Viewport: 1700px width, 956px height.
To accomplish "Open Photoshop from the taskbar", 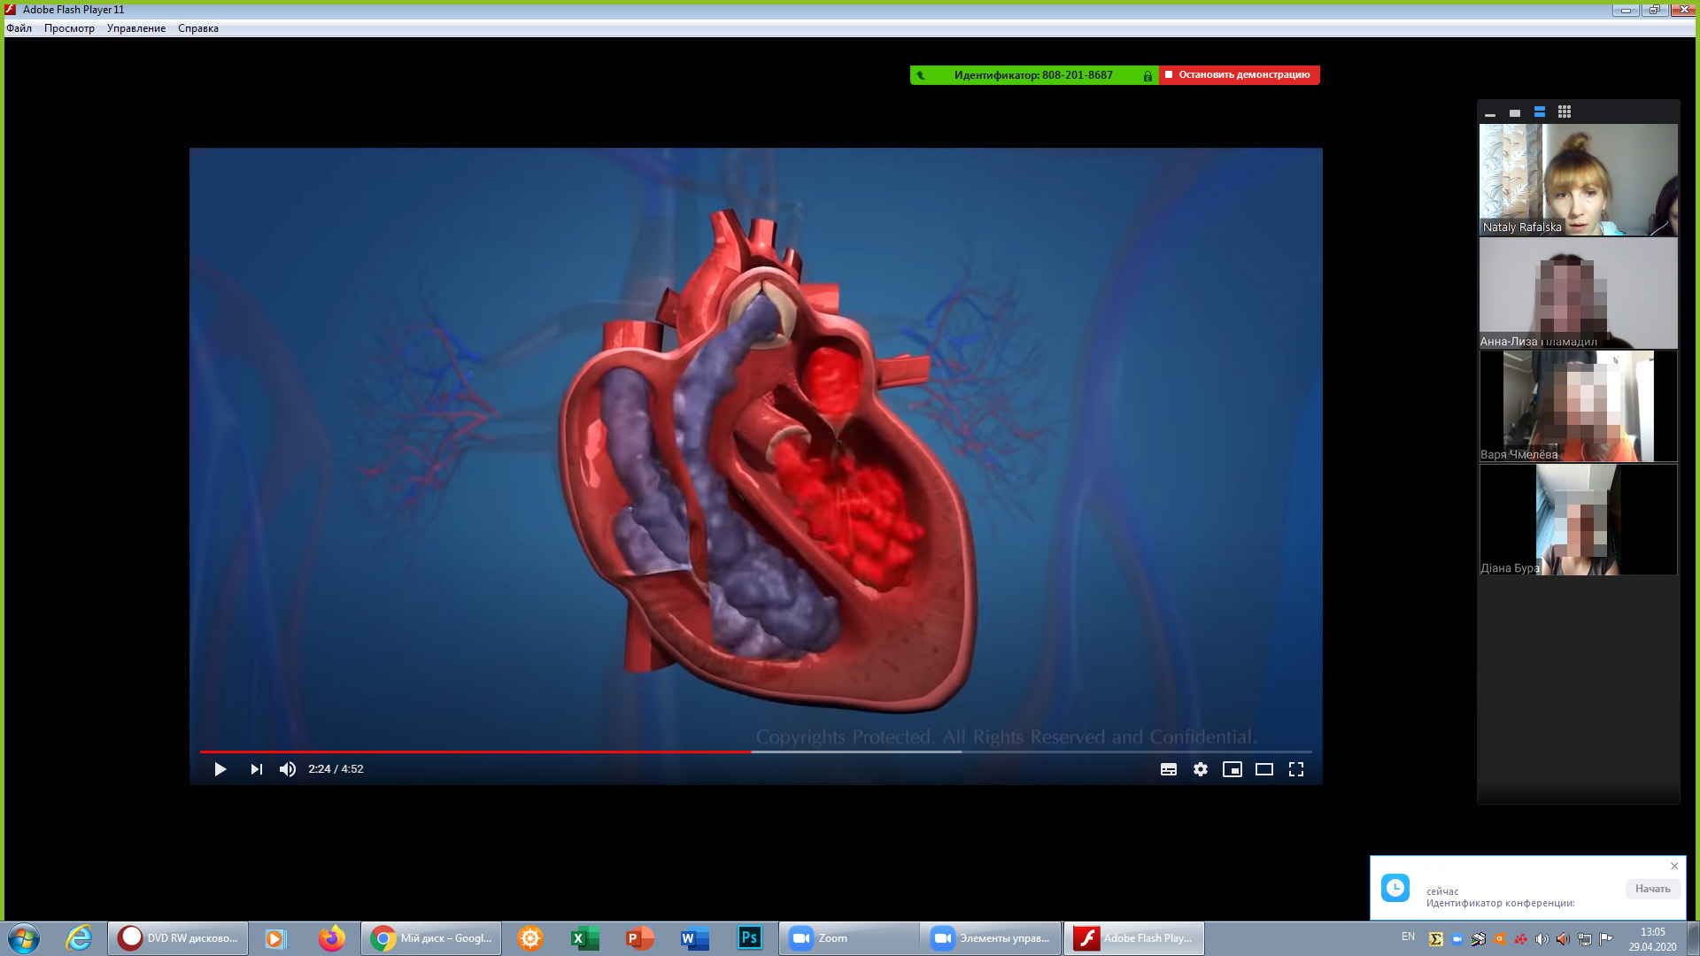I will (x=749, y=937).
